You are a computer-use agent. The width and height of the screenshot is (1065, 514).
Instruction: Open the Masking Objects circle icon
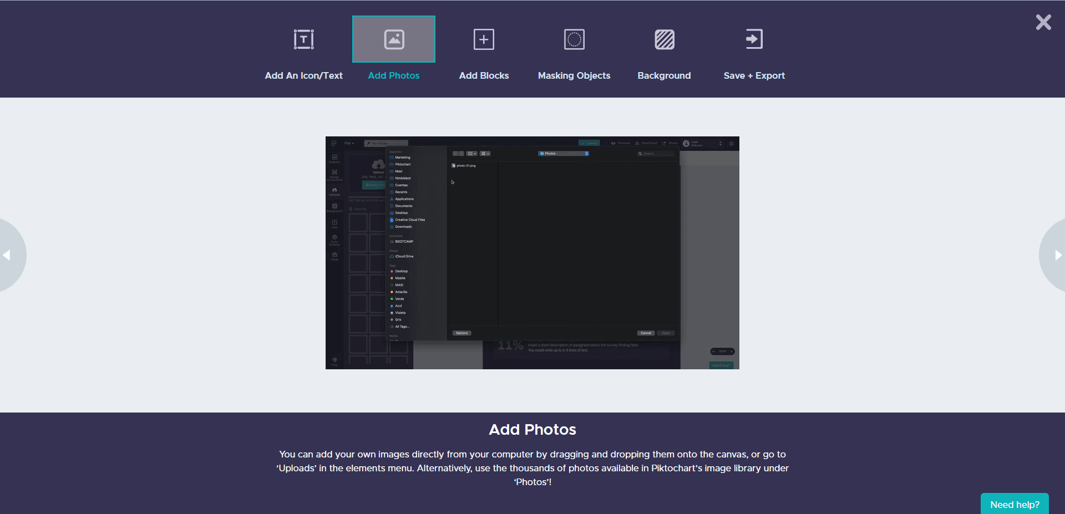(574, 39)
